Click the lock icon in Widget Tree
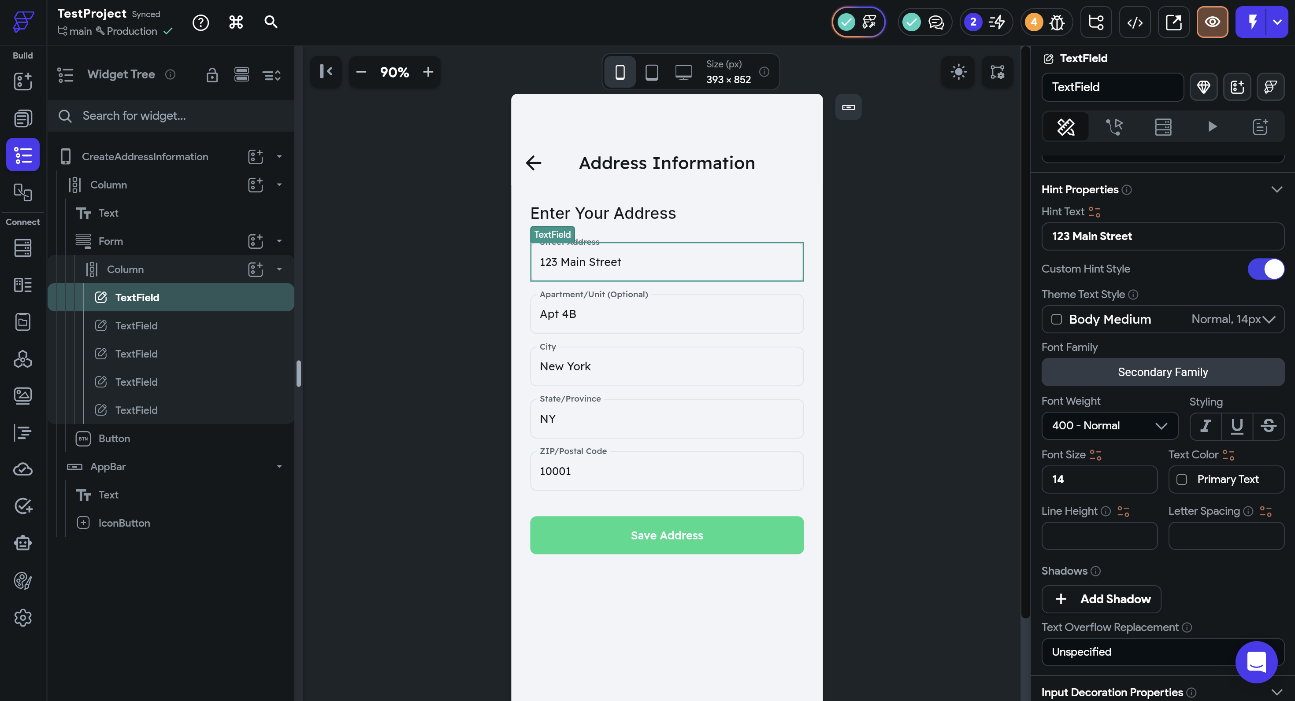The width and height of the screenshot is (1295, 701). [212, 75]
